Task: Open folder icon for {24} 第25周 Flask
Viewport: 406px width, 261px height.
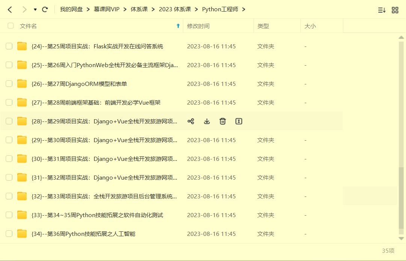Action: point(22,46)
